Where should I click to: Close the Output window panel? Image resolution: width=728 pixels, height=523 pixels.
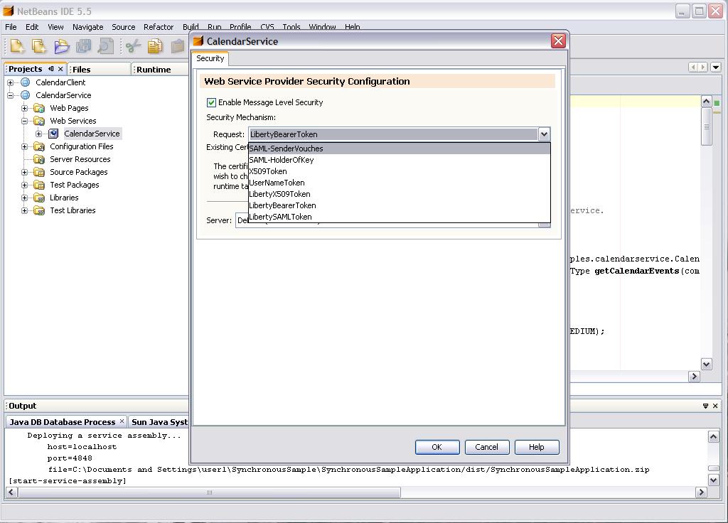(715, 406)
